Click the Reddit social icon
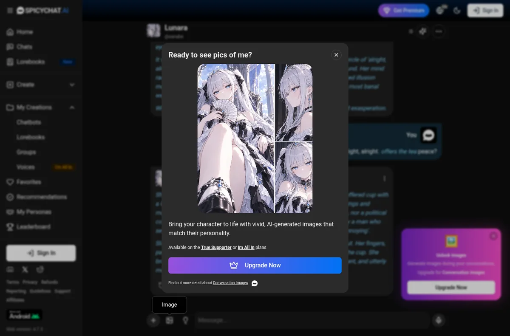Image resolution: width=510 pixels, height=336 pixels. (40, 269)
